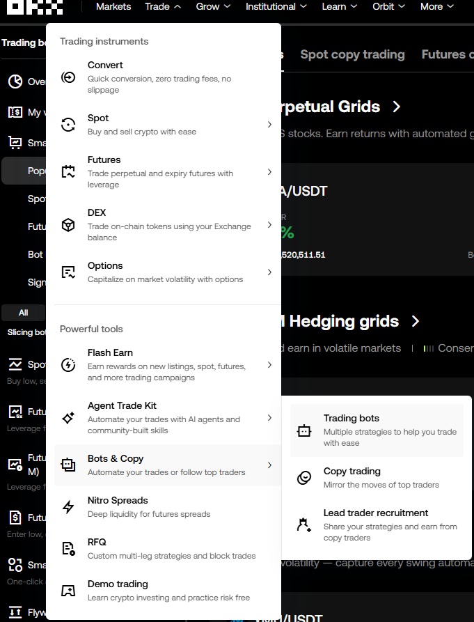Expand the Spot submenu chevron
474x622 pixels.
(x=269, y=125)
